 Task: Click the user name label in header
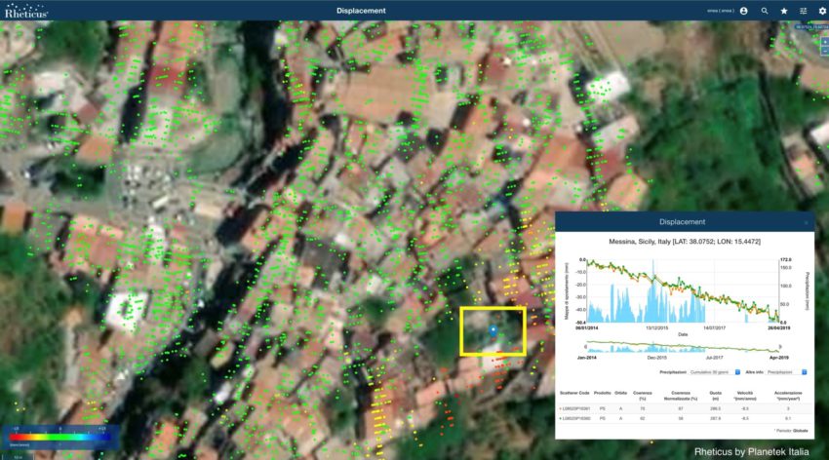[720, 11]
